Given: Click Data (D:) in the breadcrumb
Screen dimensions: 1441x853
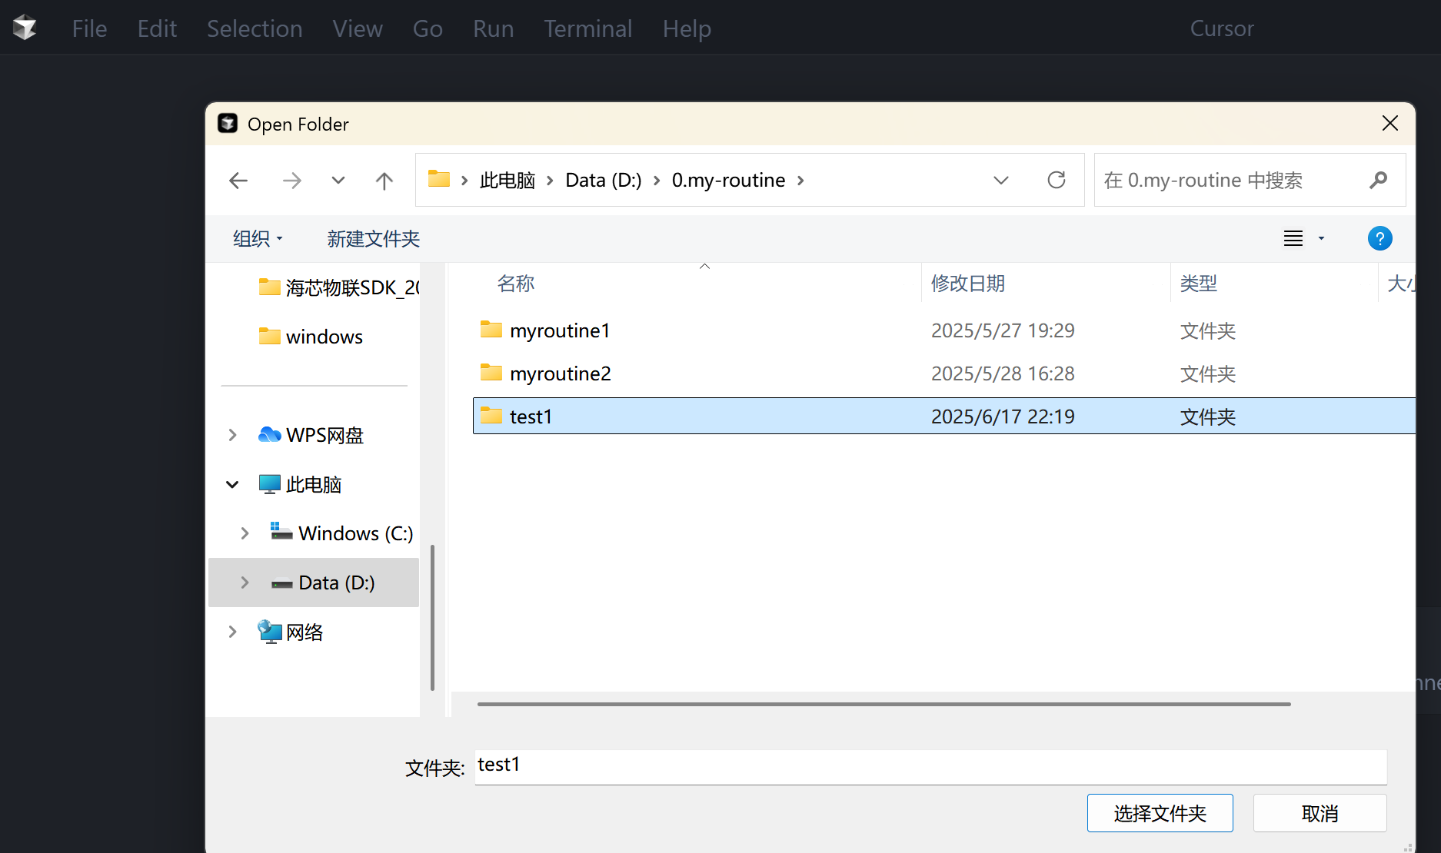Looking at the screenshot, I should click(604, 181).
